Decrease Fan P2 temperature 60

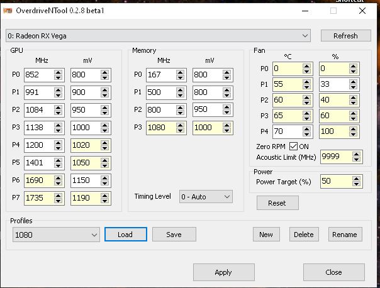(307, 103)
